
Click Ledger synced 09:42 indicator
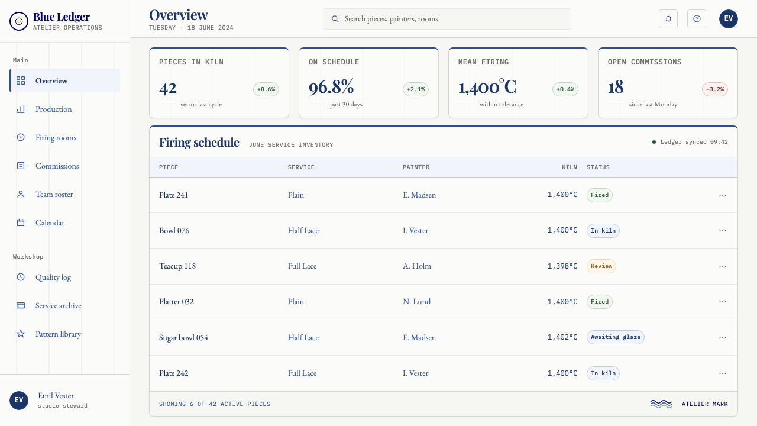690,142
